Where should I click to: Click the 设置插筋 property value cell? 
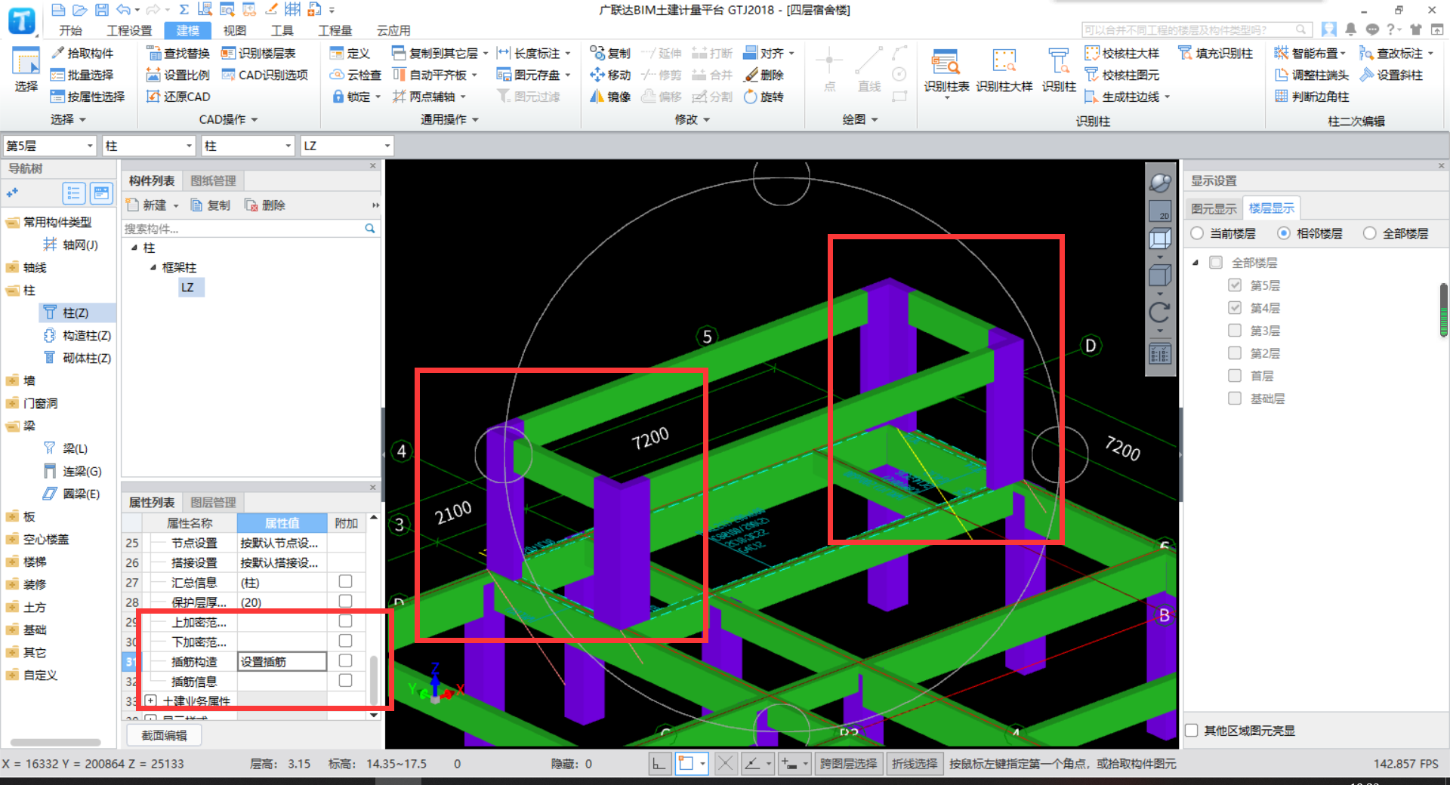[282, 662]
